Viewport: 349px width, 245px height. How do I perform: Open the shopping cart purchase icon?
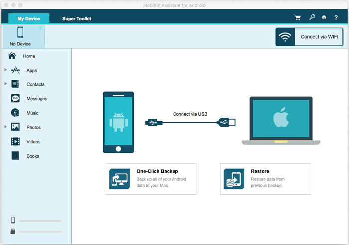point(297,17)
